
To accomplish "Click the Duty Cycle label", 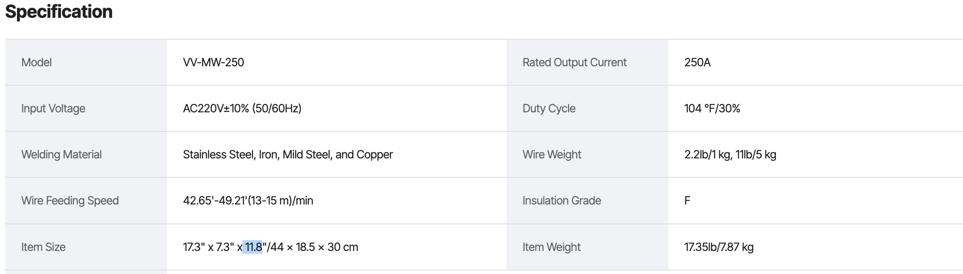I will [549, 108].
